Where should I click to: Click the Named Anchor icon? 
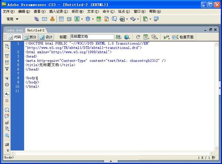pos(52,19)
